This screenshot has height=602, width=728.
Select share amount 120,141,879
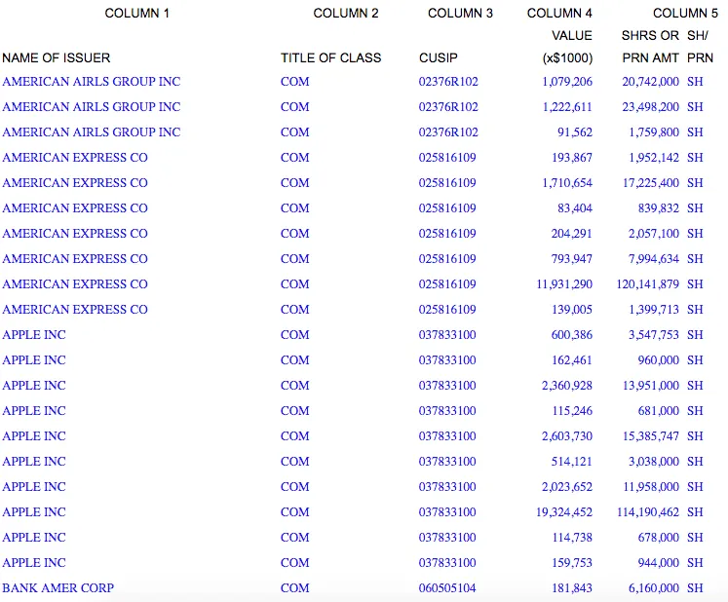tap(648, 284)
